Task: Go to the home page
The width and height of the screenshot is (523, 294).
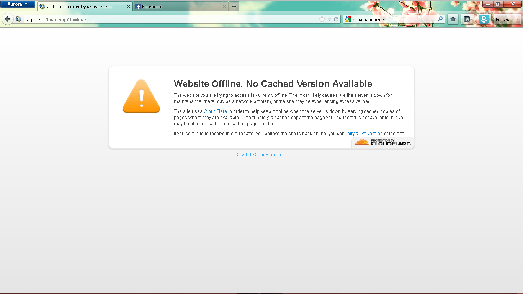Action: click(453, 19)
